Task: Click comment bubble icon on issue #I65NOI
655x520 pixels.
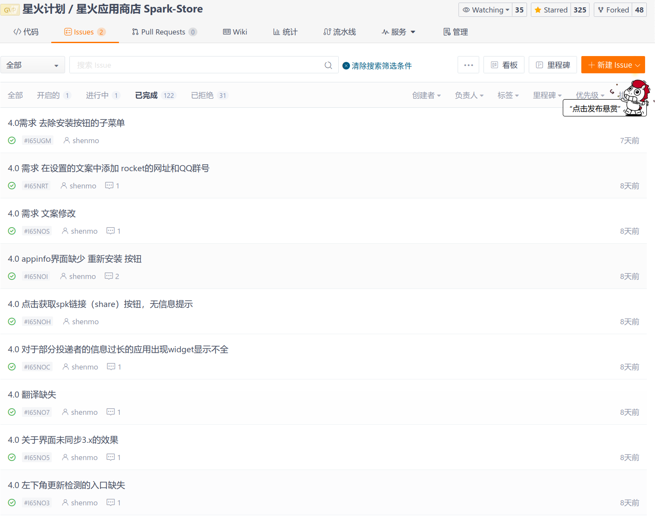Action: click(110, 276)
